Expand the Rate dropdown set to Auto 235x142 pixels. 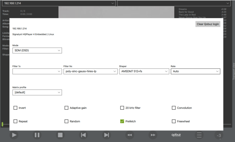pos(195,71)
